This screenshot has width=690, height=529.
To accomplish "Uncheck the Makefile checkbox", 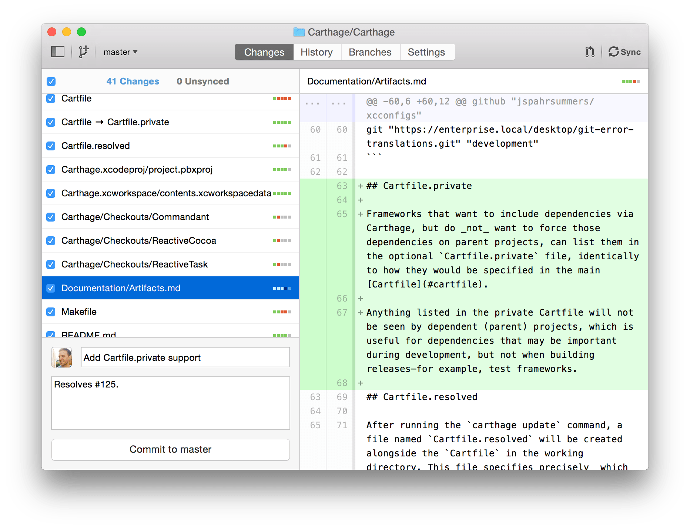I will click(x=51, y=312).
